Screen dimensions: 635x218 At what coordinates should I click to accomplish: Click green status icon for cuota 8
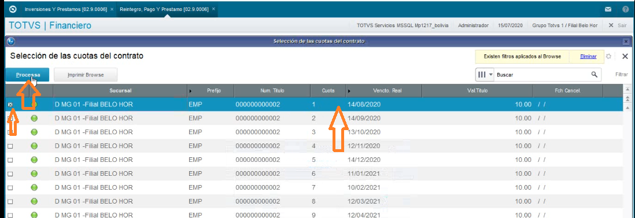pyautogui.click(x=34, y=201)
